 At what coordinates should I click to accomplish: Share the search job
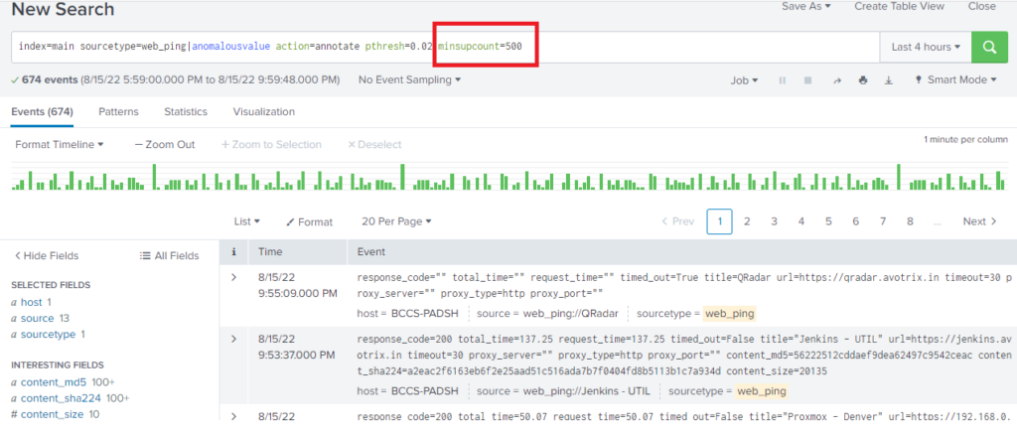[x=837, y=80]
